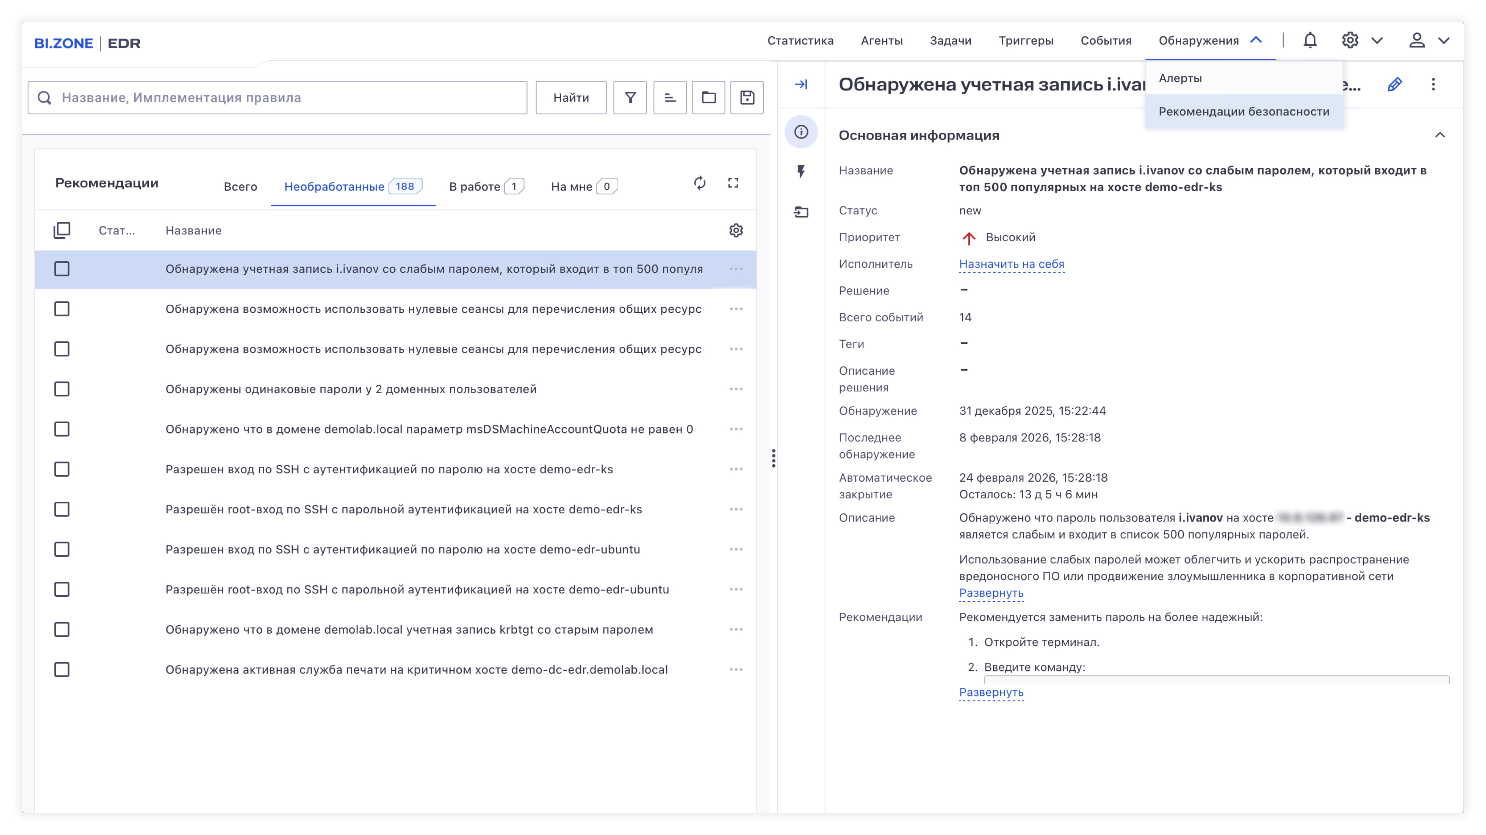The width and height of the screenshot is (1486, 835).
Task: Click the save search floppy icon
Action: [747, 98]
